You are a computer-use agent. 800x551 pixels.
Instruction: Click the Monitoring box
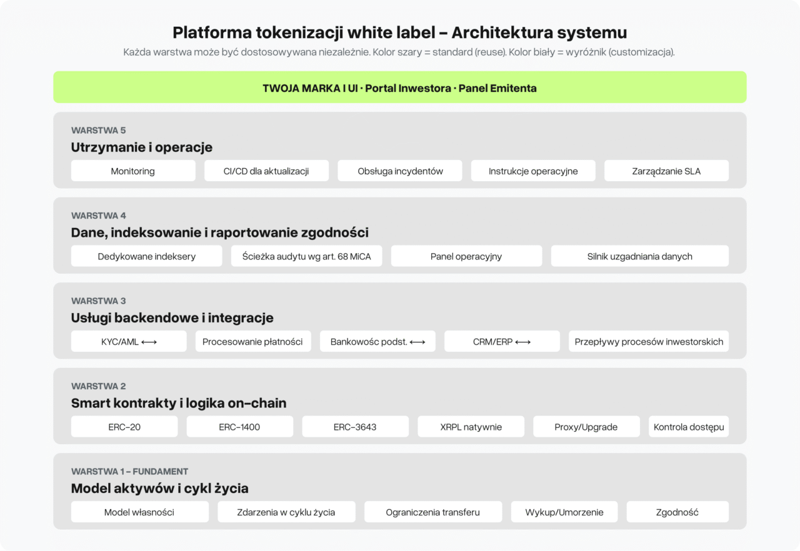tap(133, 171)
